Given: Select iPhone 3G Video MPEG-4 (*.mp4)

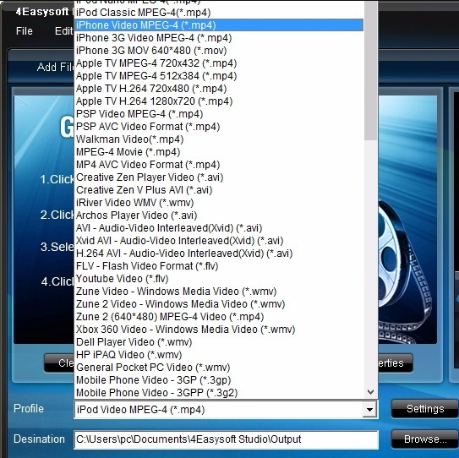Looking at the screenshot, I should (219, 38).
